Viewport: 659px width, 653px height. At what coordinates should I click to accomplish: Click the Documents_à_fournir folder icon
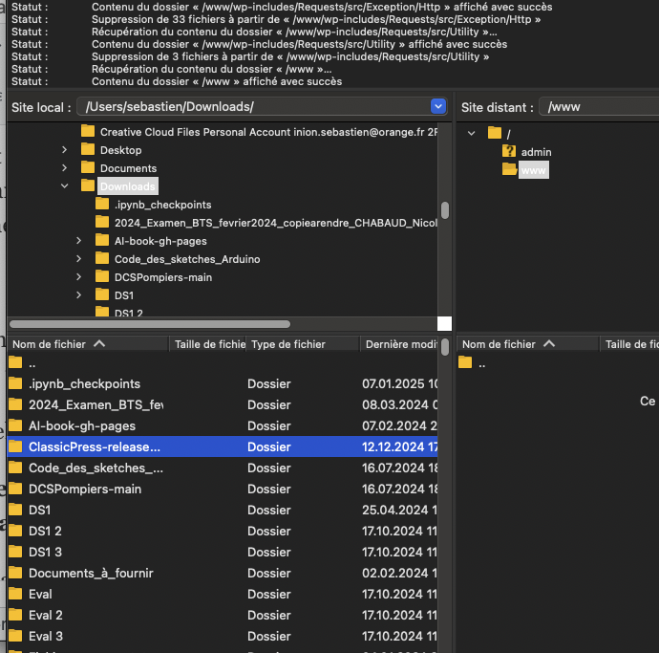click(15, 573)
